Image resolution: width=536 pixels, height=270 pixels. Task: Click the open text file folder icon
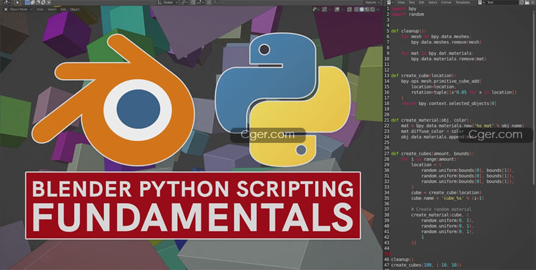pyautogui.click(x=527, y=2)
